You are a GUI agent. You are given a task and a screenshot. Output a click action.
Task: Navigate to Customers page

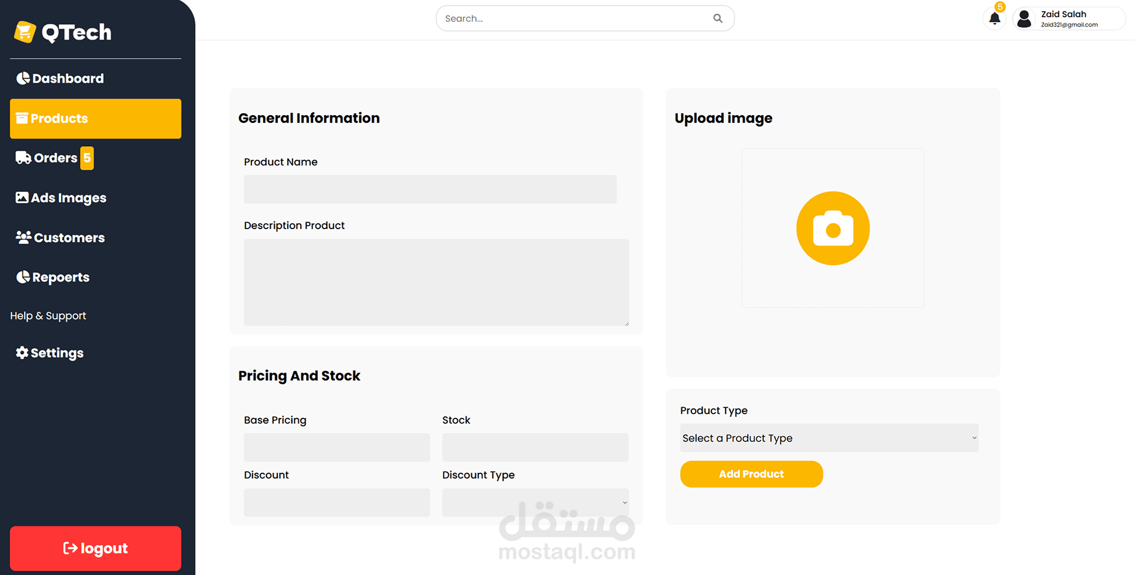[96, 237]
